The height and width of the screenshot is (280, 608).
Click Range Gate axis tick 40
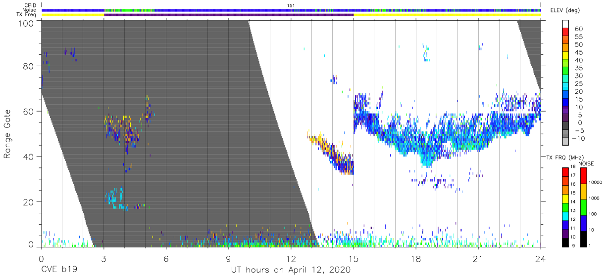click(x=28, y=157)
